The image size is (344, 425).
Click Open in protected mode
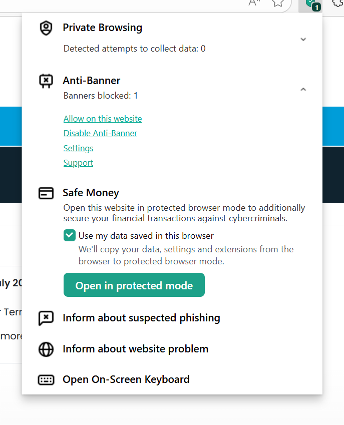point(134,285)
